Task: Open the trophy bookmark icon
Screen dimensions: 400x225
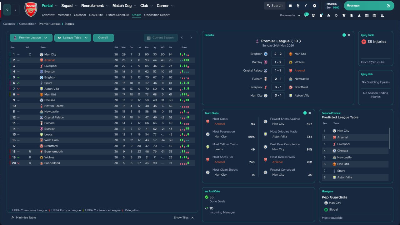Action: (344, 15)
